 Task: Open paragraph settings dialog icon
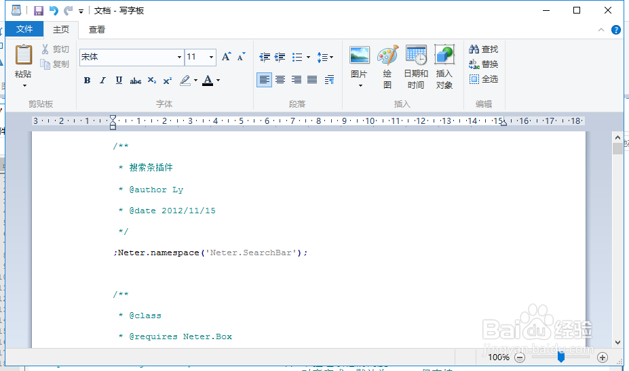(329, 80)
